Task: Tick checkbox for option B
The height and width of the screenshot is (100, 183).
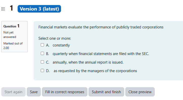Action: 42,54
